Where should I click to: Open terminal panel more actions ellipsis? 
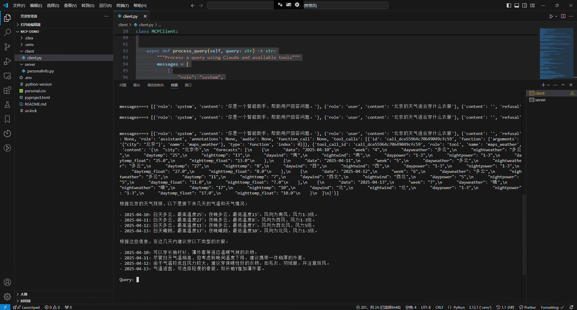[555, 85]
